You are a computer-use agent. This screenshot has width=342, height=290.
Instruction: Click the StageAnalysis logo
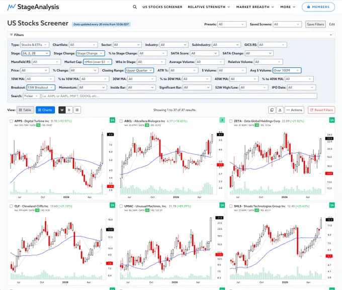(x=33, y=7)
